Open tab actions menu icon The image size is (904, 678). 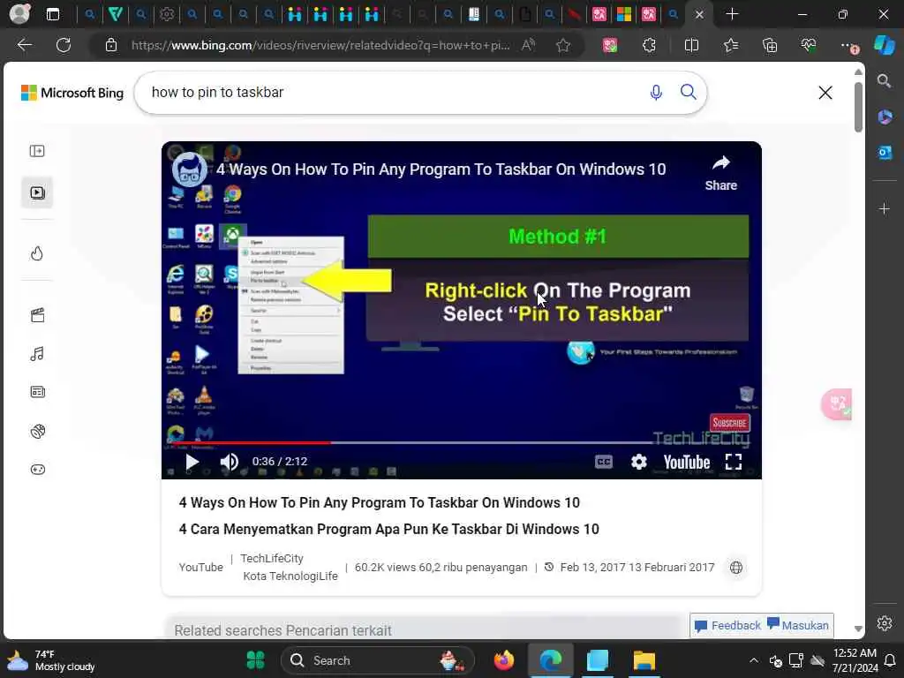pos(52,14)
